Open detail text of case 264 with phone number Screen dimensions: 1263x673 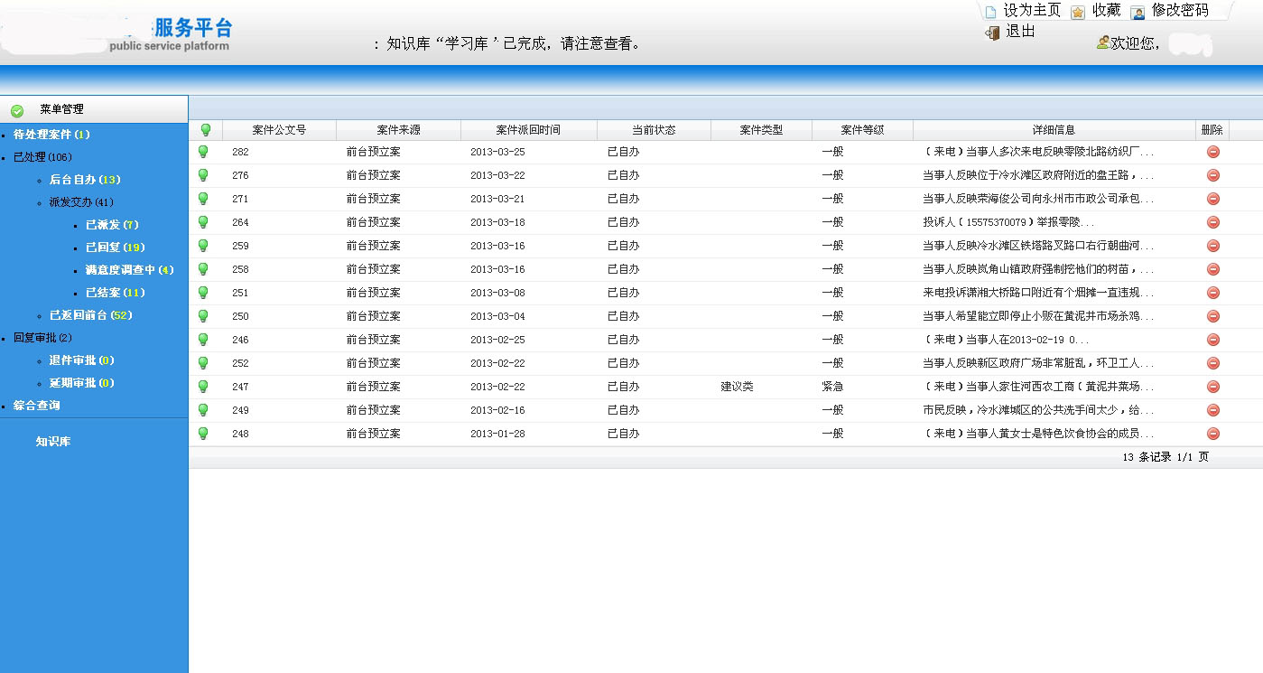coord(1008,222)
